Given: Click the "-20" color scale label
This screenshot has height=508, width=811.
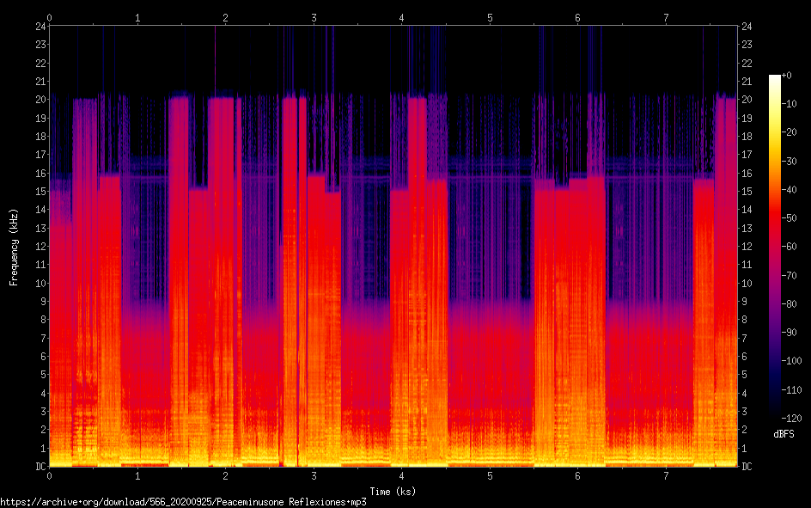Looking at the screenshot, I should 789,132.
